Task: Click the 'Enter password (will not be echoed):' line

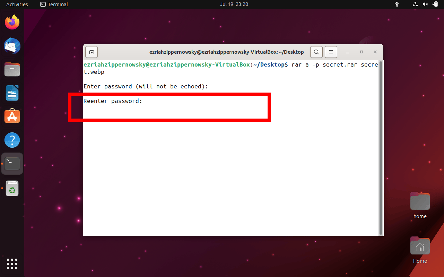Action: click(x=146, y=86)
